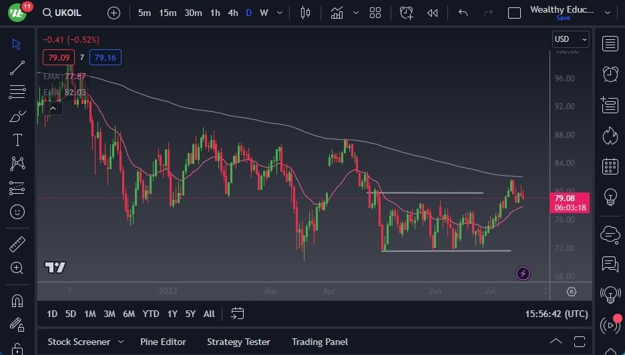Switch to 15m timeframe

click(x=168, y=13)
